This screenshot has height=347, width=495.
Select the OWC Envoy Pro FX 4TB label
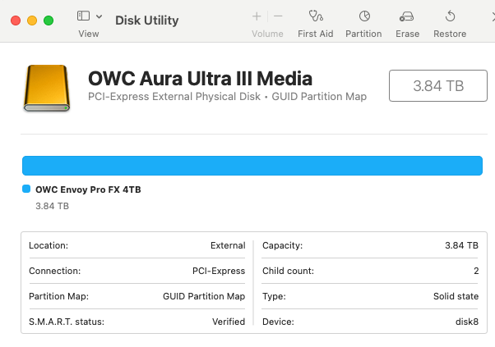(x=88, y=189)
